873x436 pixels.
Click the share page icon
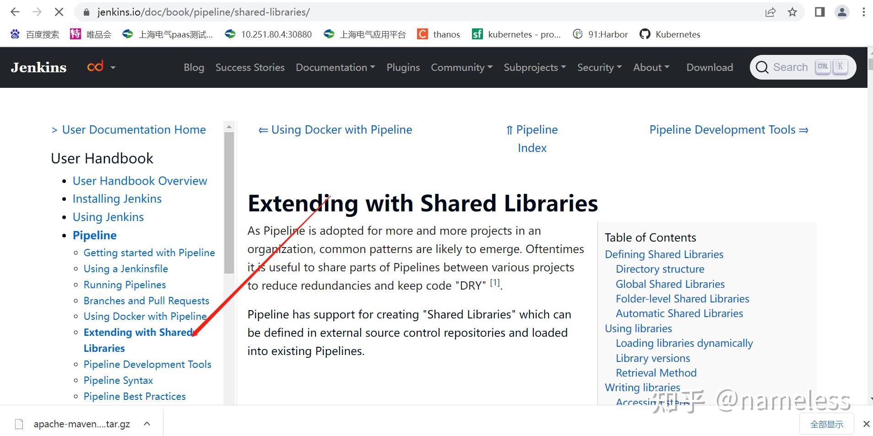tap(770, 12)
